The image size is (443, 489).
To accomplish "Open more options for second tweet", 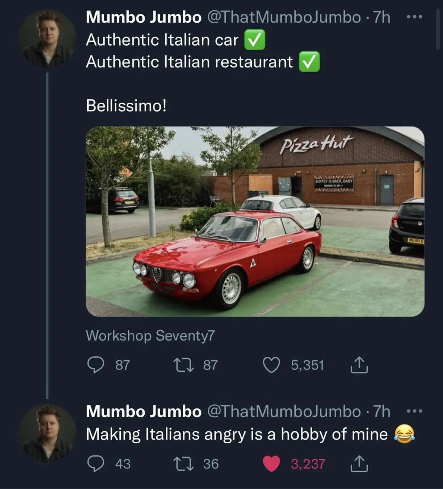I will [414, 411].
